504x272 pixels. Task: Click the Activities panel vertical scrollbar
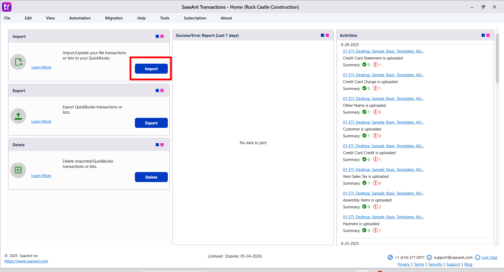tap(497, 58)
